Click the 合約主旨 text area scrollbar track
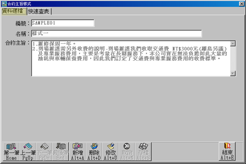Screen dimensions: 246x164 [233, 58]
